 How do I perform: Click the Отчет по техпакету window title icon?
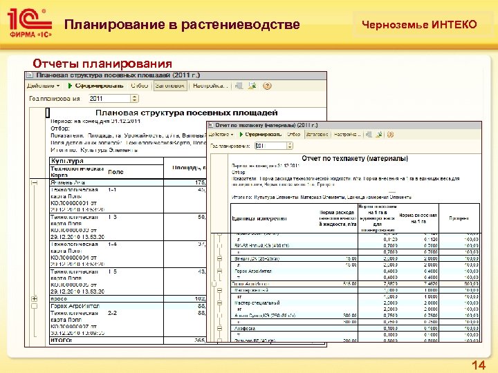pyautogui.click(x=210, y=125)
